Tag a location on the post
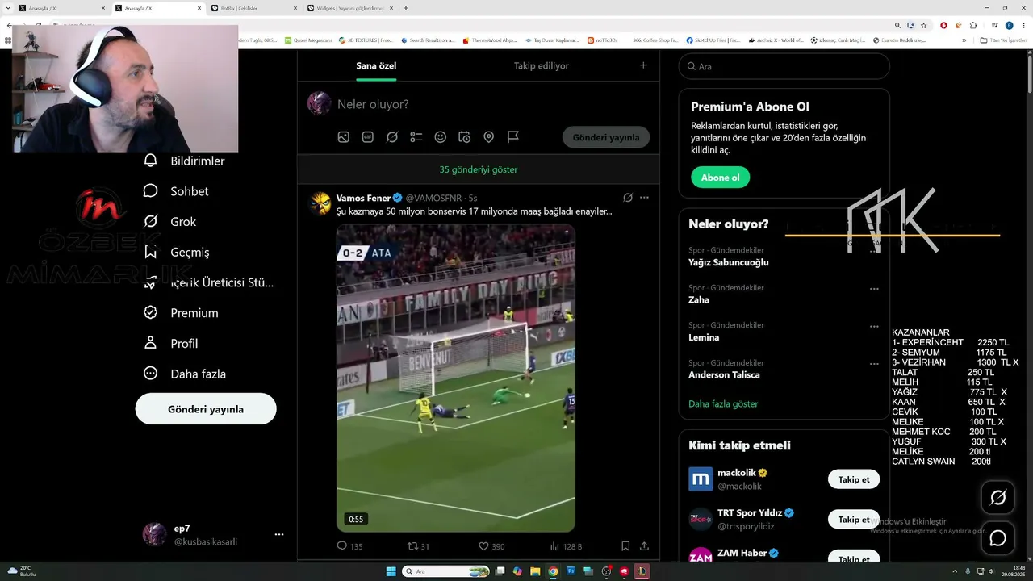This screenshot has width=1033, height=581. (489, 137)
